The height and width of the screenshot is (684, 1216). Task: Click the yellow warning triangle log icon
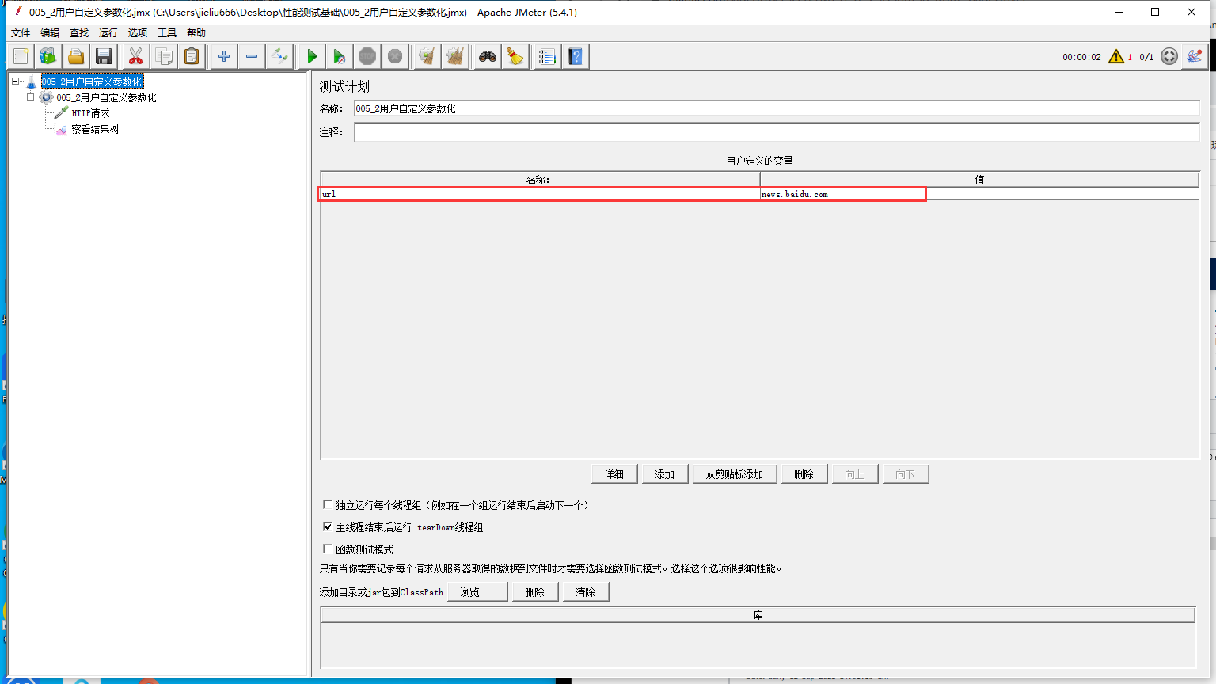[1116, 56]
